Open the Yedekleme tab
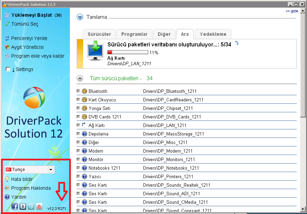The image size is (307, 214). 213,34
